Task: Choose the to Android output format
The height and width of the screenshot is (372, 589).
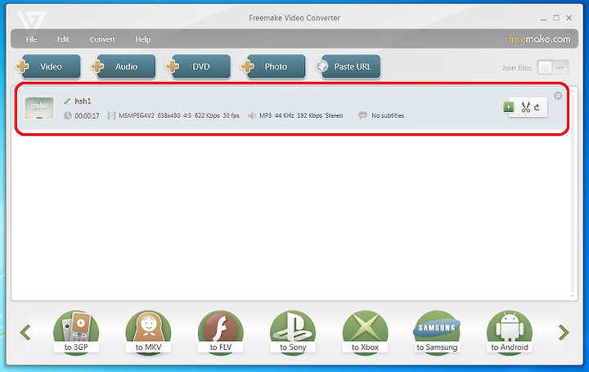Action: [x=510, y=333]
